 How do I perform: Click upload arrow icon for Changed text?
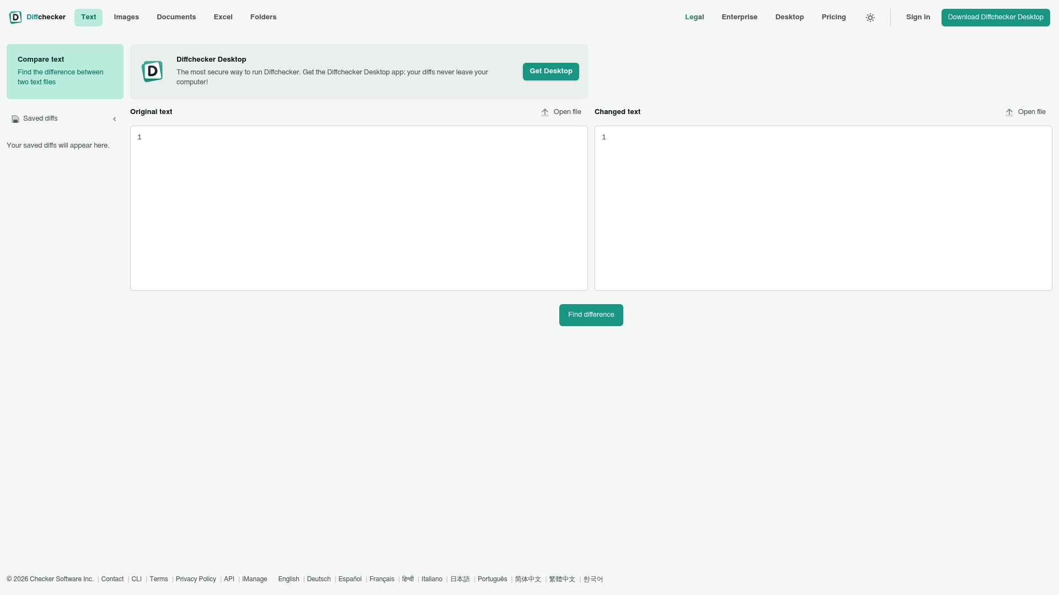click(x=1009, y=112)
